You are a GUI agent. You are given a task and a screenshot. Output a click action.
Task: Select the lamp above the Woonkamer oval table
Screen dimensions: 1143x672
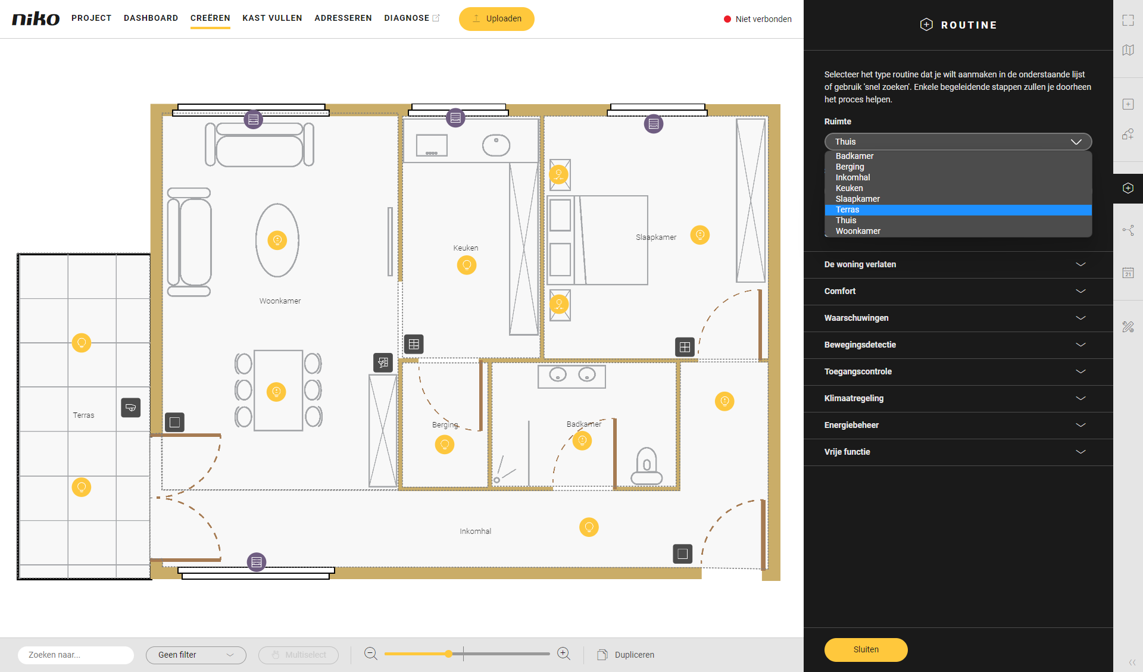[x=277, y=240]
